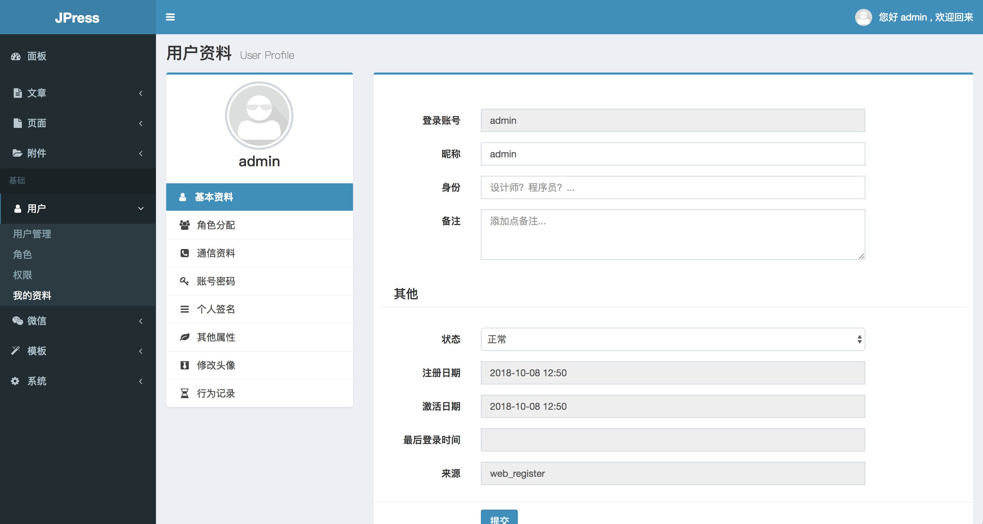983x524 pixels.
Task: Expand the 文章 articles menu chevron
Action: click(x=141, y=93)
